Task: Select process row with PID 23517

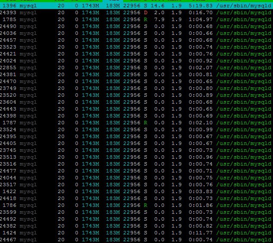Action: pos(136,185)
